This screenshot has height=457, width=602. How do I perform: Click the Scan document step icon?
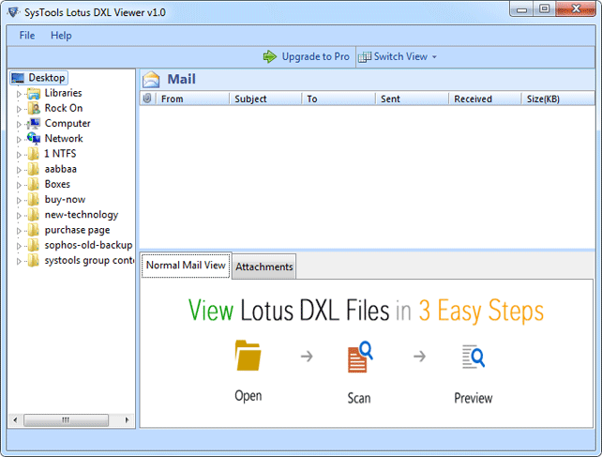pos(360,358)
